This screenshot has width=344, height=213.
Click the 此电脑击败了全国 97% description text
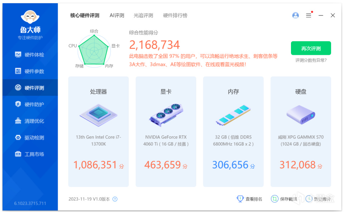pos(204,60)
